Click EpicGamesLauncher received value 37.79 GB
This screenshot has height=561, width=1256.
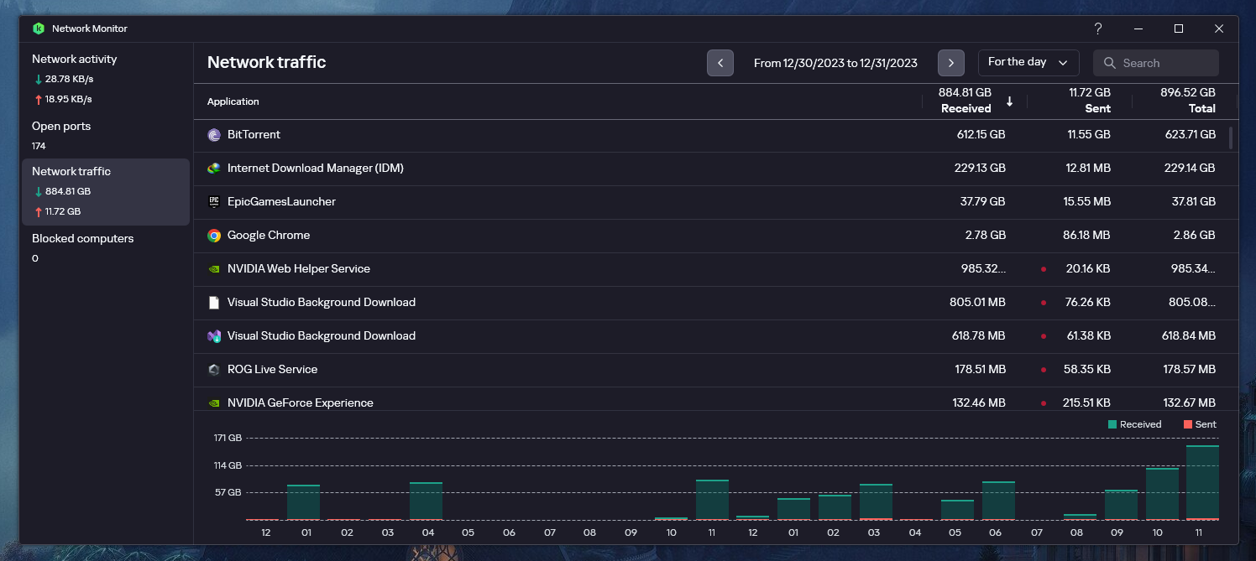pyautogui.click(x=982, y=201)
